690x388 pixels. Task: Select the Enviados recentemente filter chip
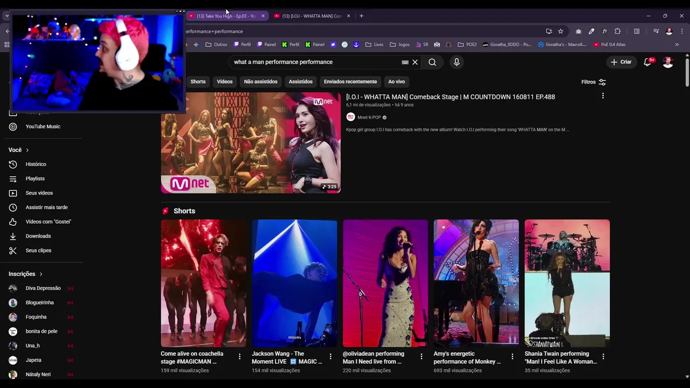350,82
